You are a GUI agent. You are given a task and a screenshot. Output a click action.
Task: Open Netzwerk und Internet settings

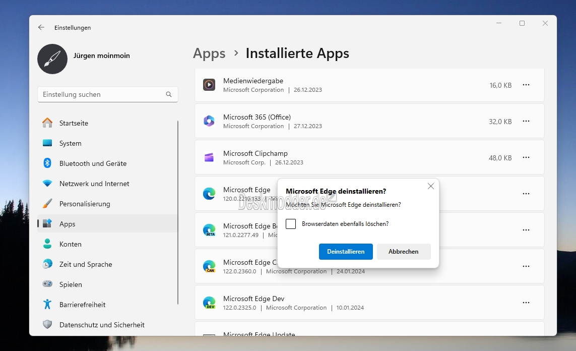(x=107, y=184)
